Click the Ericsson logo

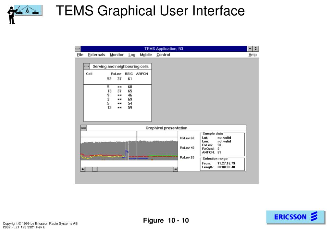(295, 217)
